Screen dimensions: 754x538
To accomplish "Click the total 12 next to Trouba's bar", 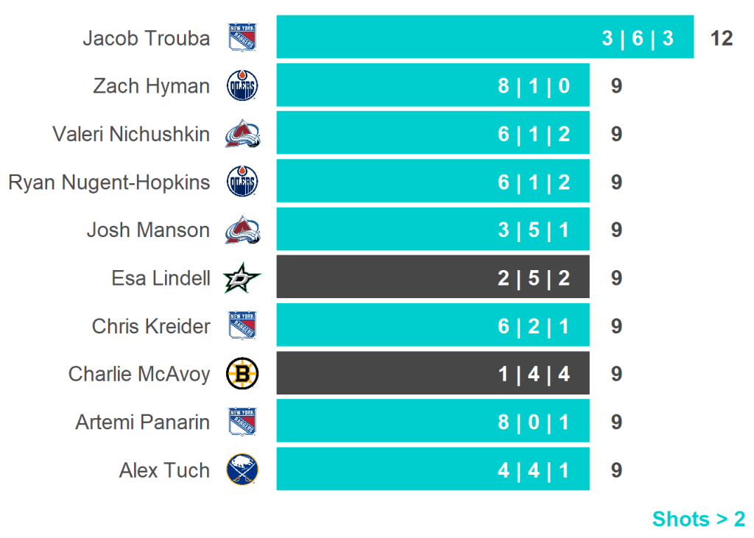I will [722, 38].
